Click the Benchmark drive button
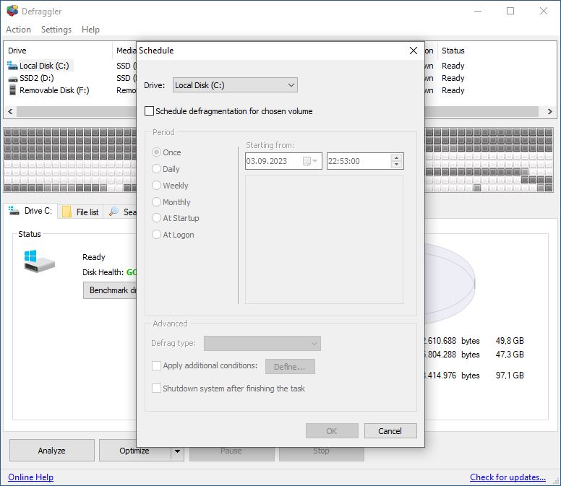This screenshot has height=486, width=561. pyautogui.click(x=110, y=290)
